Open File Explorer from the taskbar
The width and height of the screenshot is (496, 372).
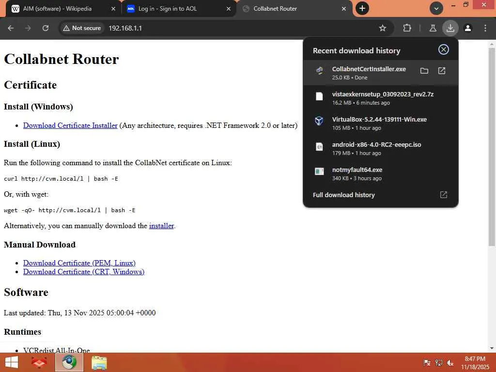(x=99, y=362)
